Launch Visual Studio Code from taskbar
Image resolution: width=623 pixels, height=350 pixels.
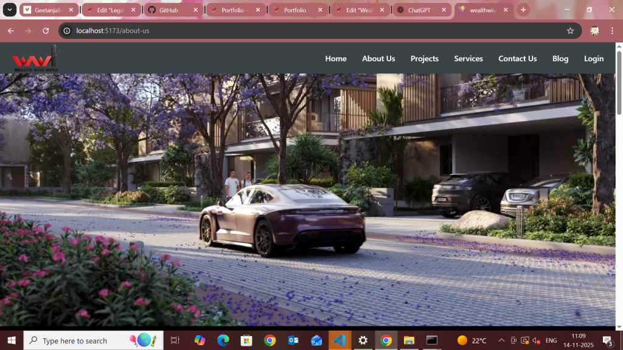tap(339, 340)
